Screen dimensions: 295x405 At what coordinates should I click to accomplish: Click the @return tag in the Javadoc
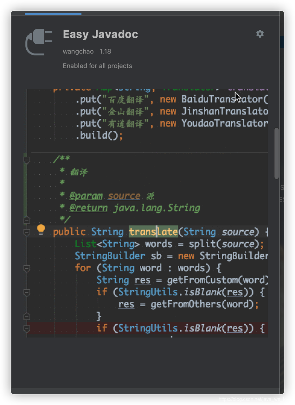(88, 208)
